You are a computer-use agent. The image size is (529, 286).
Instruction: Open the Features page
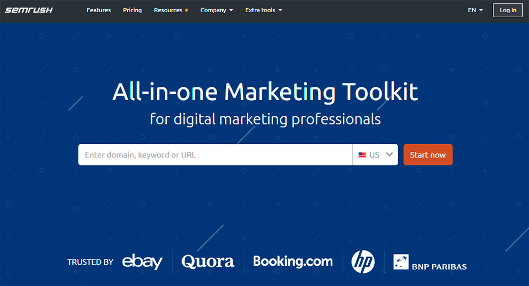pyautogui.click(x=99, y=10)
